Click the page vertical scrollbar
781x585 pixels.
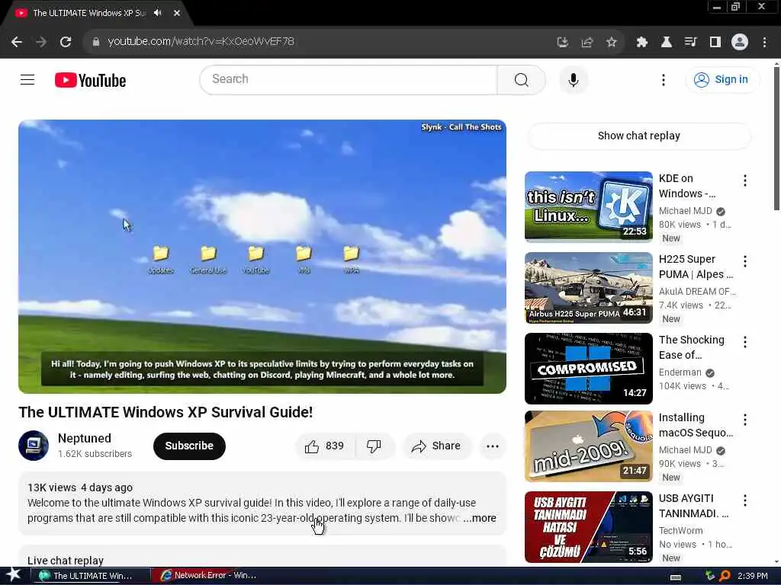click(x=776, y=139)
